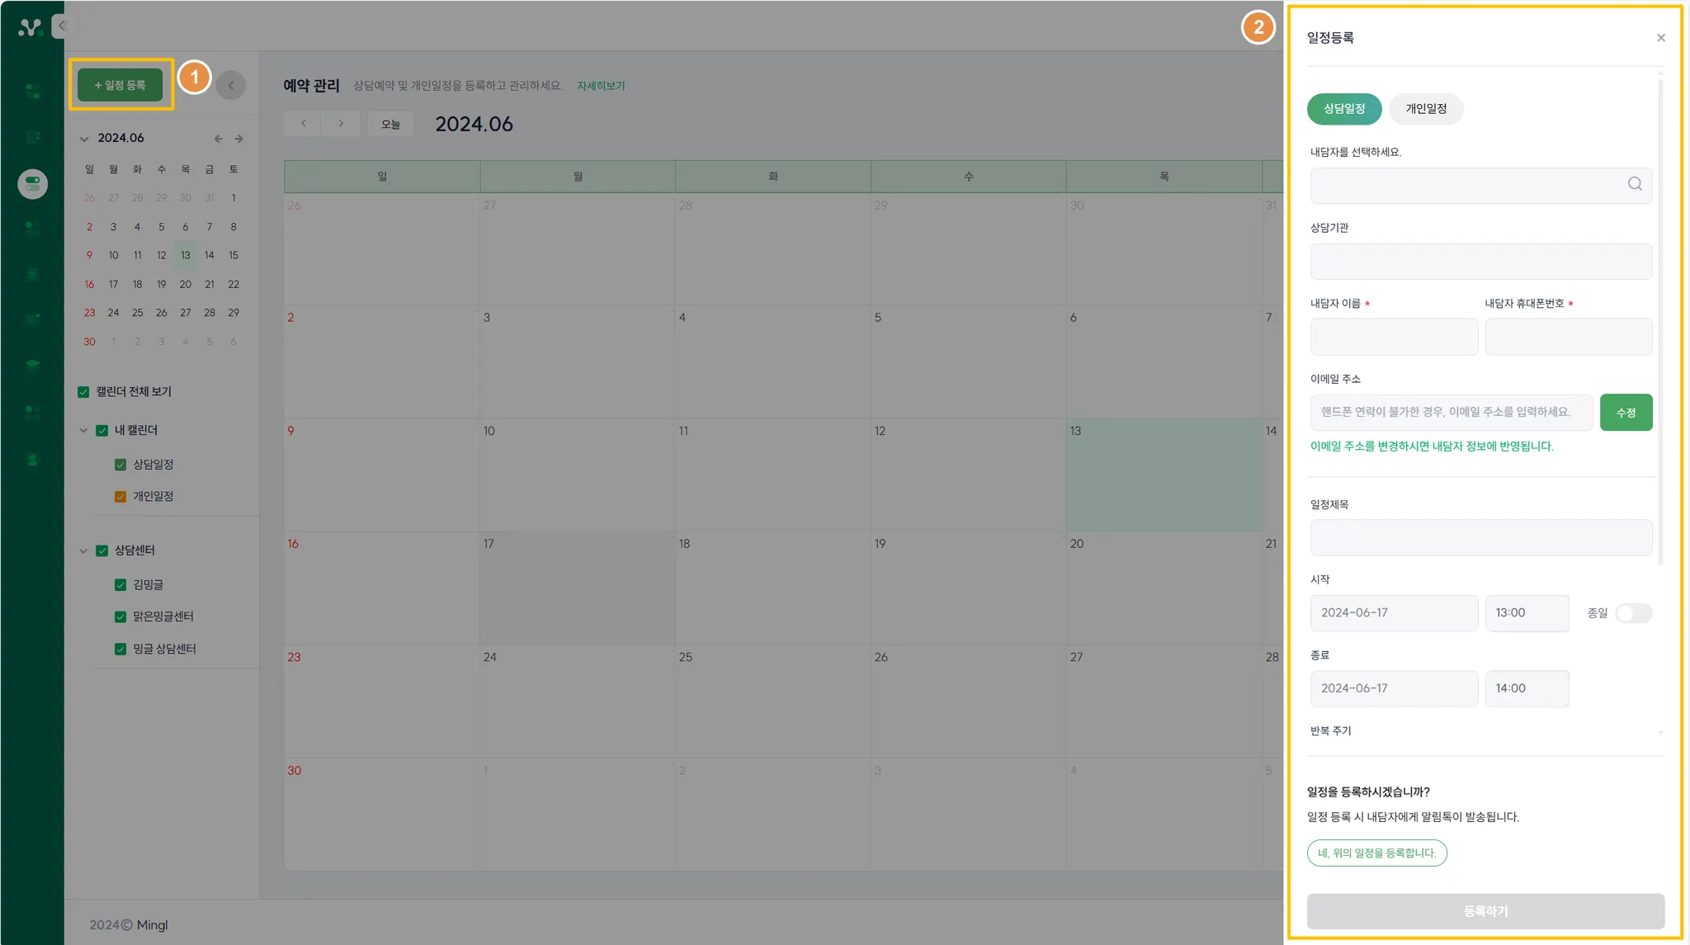Collapse left panel with round chevron button
This screenshot has width=1690, height=945.
(231, 85)
